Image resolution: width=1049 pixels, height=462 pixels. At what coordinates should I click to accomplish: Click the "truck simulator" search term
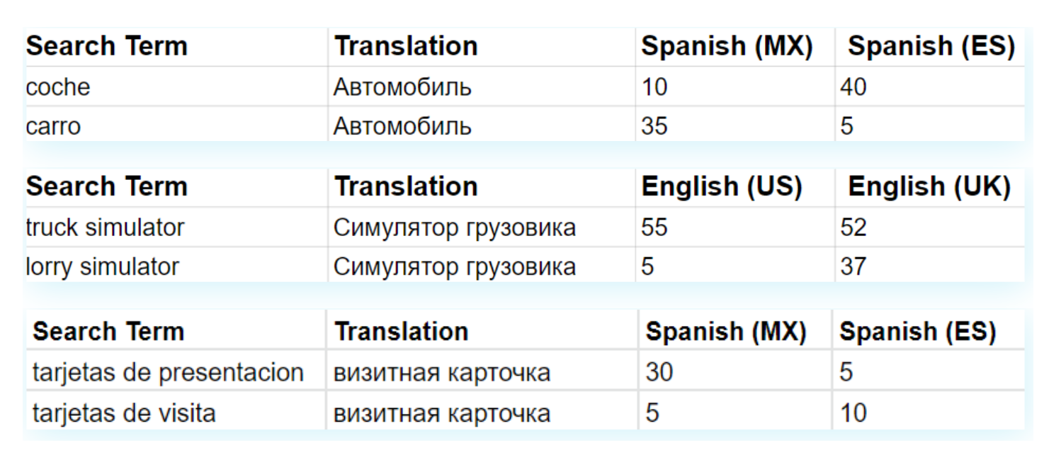point(105,227)
